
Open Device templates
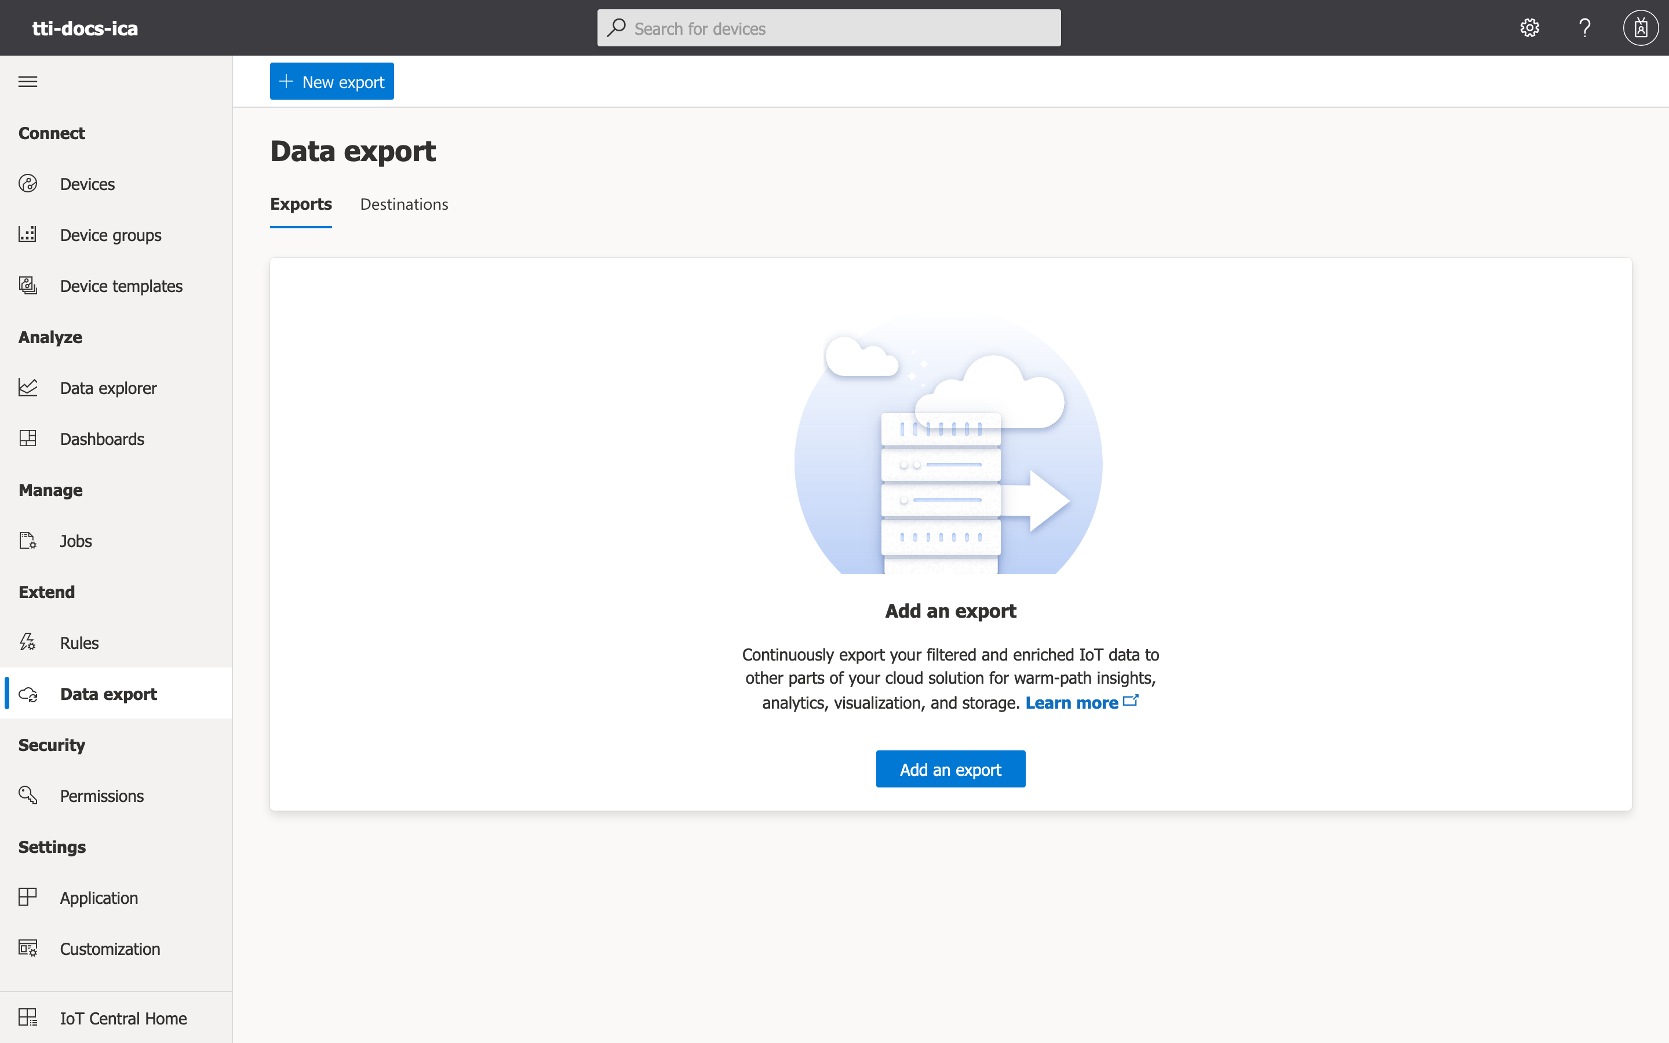point(121,286)
